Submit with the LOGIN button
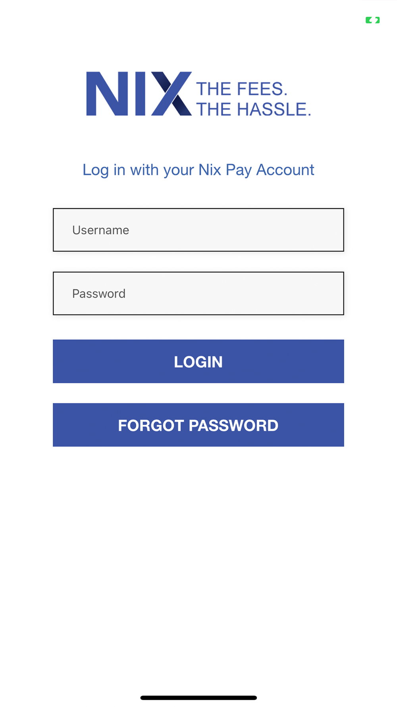Screen dimensions: 397x707 point(198,361)
